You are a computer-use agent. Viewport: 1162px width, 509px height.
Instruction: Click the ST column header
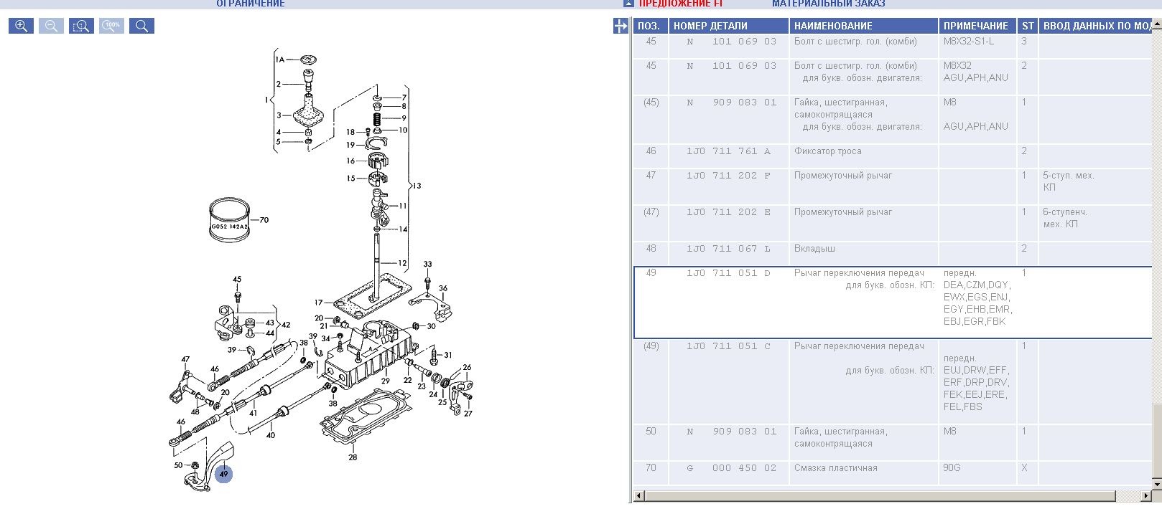[x=1028, y=26]
